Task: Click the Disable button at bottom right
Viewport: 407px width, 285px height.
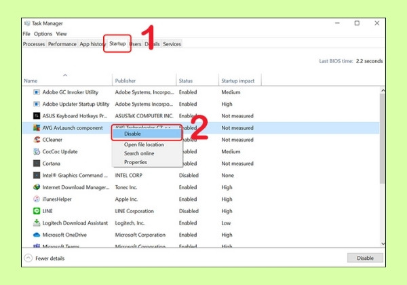Action: 365,258
